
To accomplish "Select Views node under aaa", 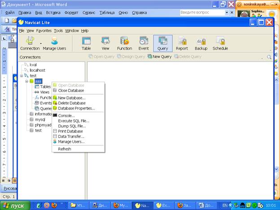I will [44, 92].
